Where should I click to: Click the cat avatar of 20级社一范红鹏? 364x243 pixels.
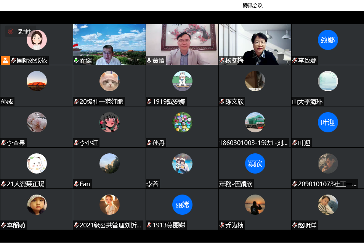click(x=109, y=81)
